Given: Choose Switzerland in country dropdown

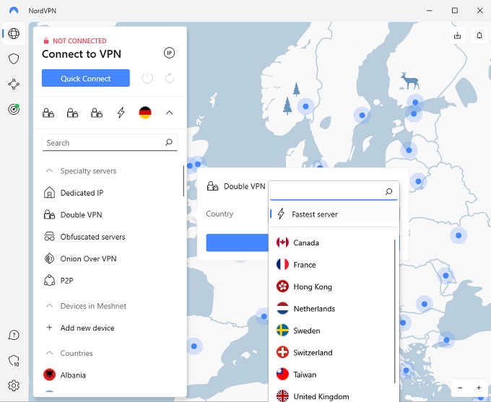Looking at the screenshot, I should click(x=332, y=352).
